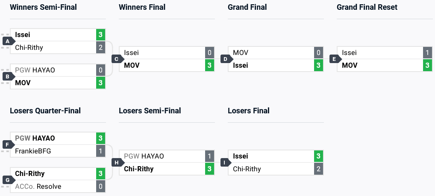Click match badge E for Grand Final Reset
435x196 pixels.
(334, 59)
